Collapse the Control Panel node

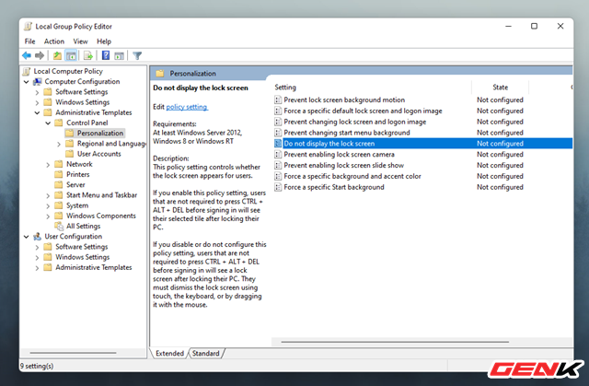click(48, 123)
